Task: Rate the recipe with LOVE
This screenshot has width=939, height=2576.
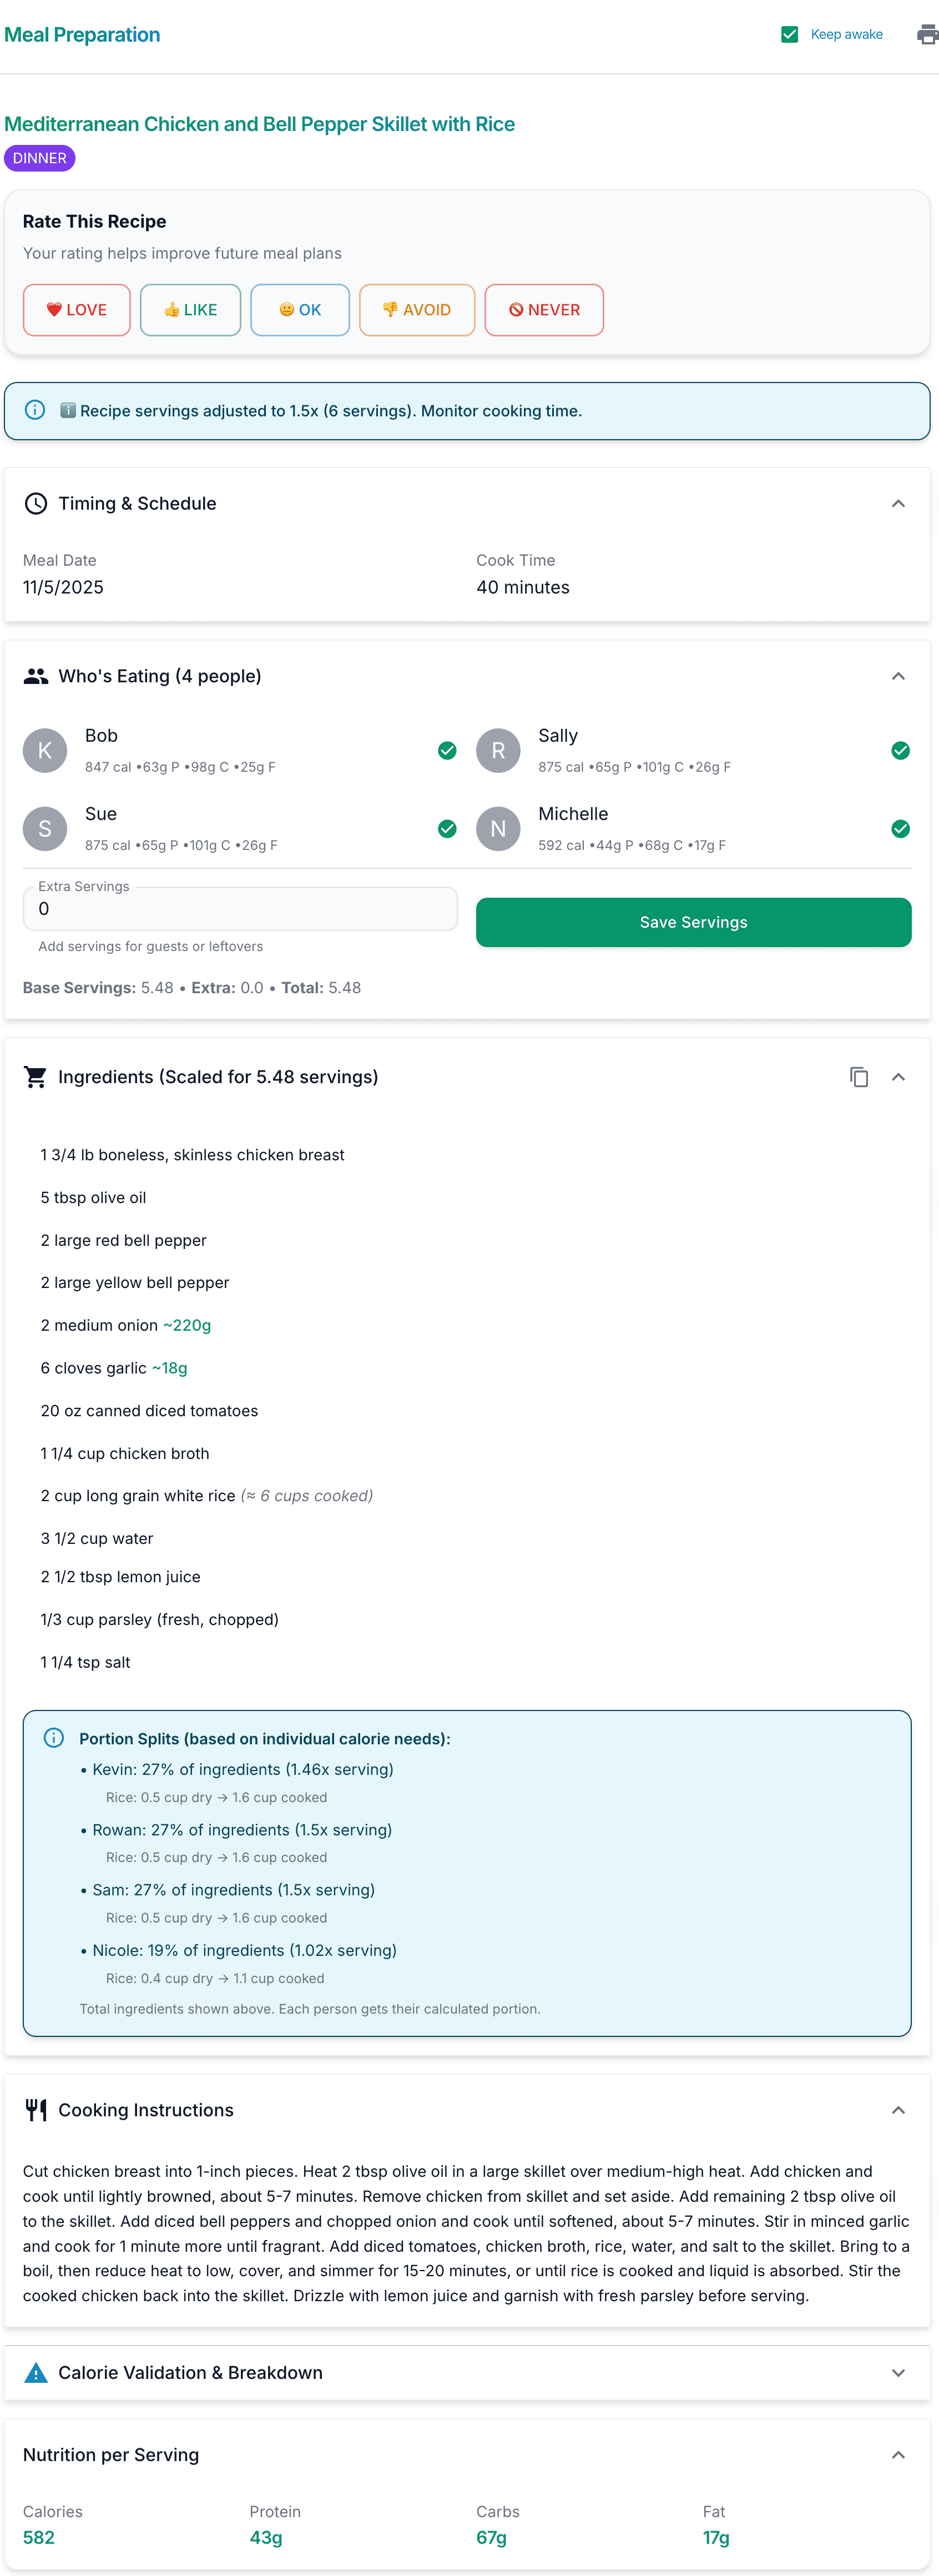Action: [76, 309]
